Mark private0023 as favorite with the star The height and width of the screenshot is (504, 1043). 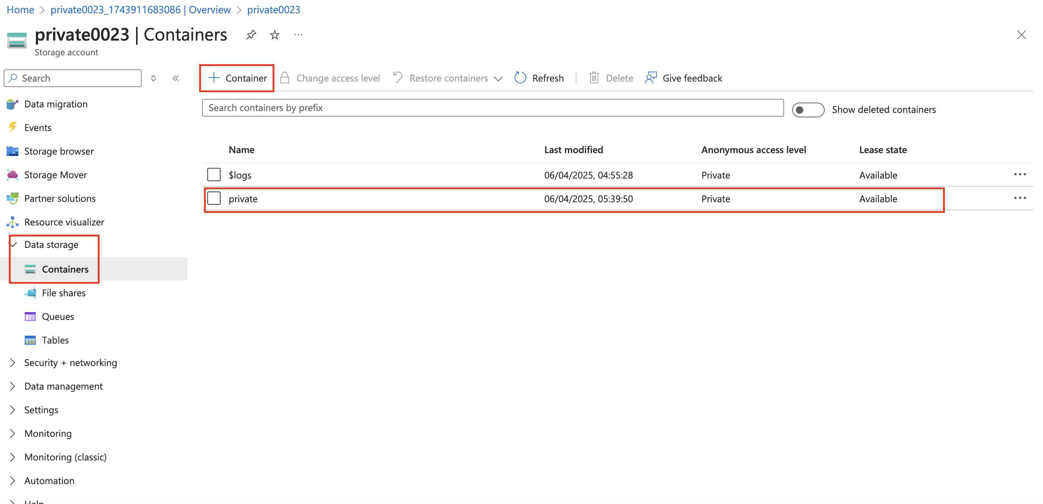pos(274,35)
